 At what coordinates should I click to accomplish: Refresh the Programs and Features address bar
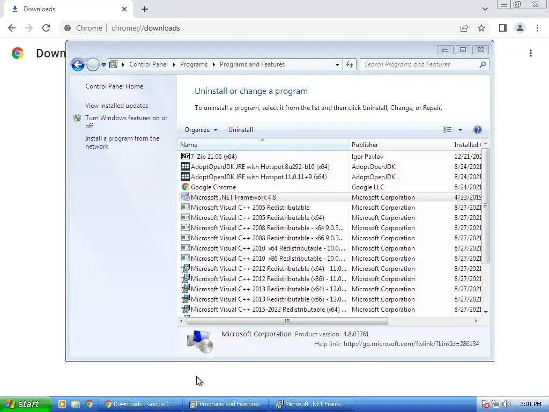(x=350, y=64)
